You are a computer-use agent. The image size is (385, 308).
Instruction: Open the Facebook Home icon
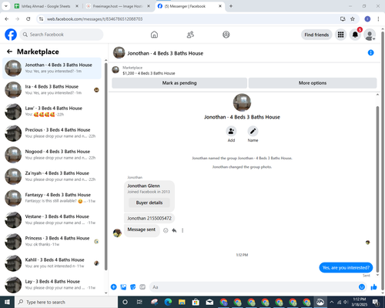coord(154,35)
